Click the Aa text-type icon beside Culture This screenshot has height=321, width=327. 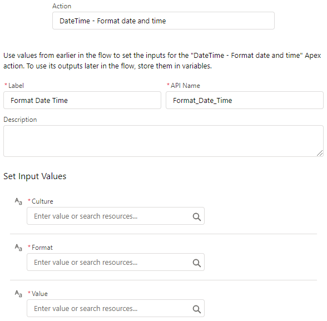(x=18, y=201)
